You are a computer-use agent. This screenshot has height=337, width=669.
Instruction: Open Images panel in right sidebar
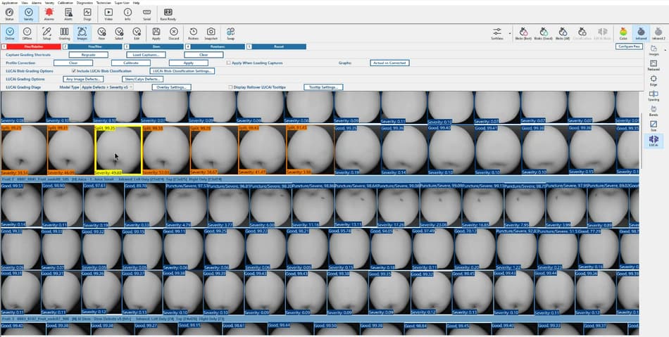click(x=654, y=51)
